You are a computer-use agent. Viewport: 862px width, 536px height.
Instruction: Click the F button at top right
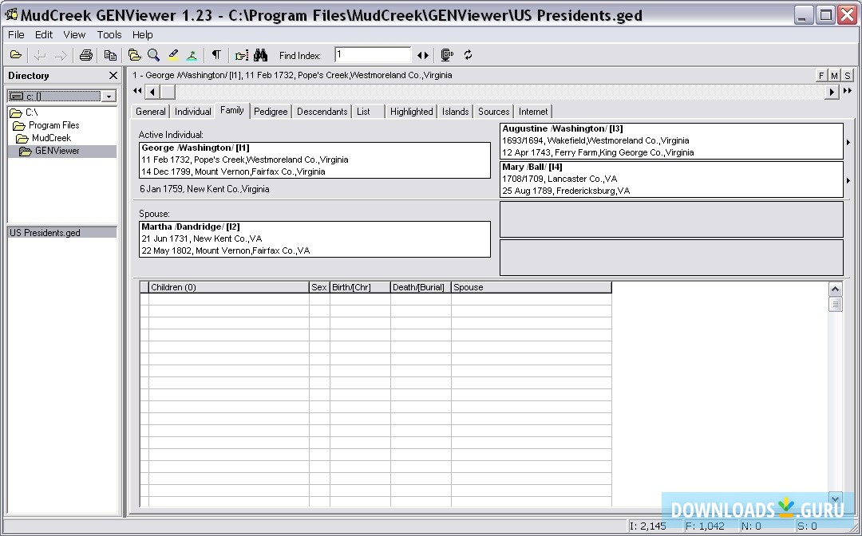tap(821, 76)
